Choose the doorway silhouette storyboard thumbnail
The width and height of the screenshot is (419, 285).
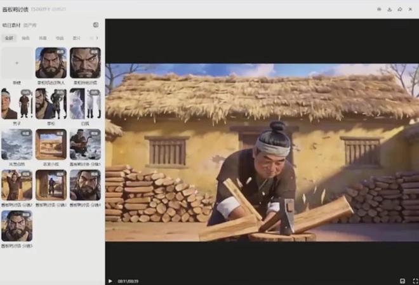(x=51, y=185)
